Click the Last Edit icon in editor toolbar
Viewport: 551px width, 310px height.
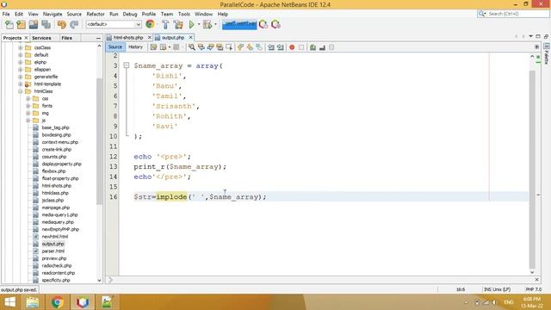(x=153, y=47)
